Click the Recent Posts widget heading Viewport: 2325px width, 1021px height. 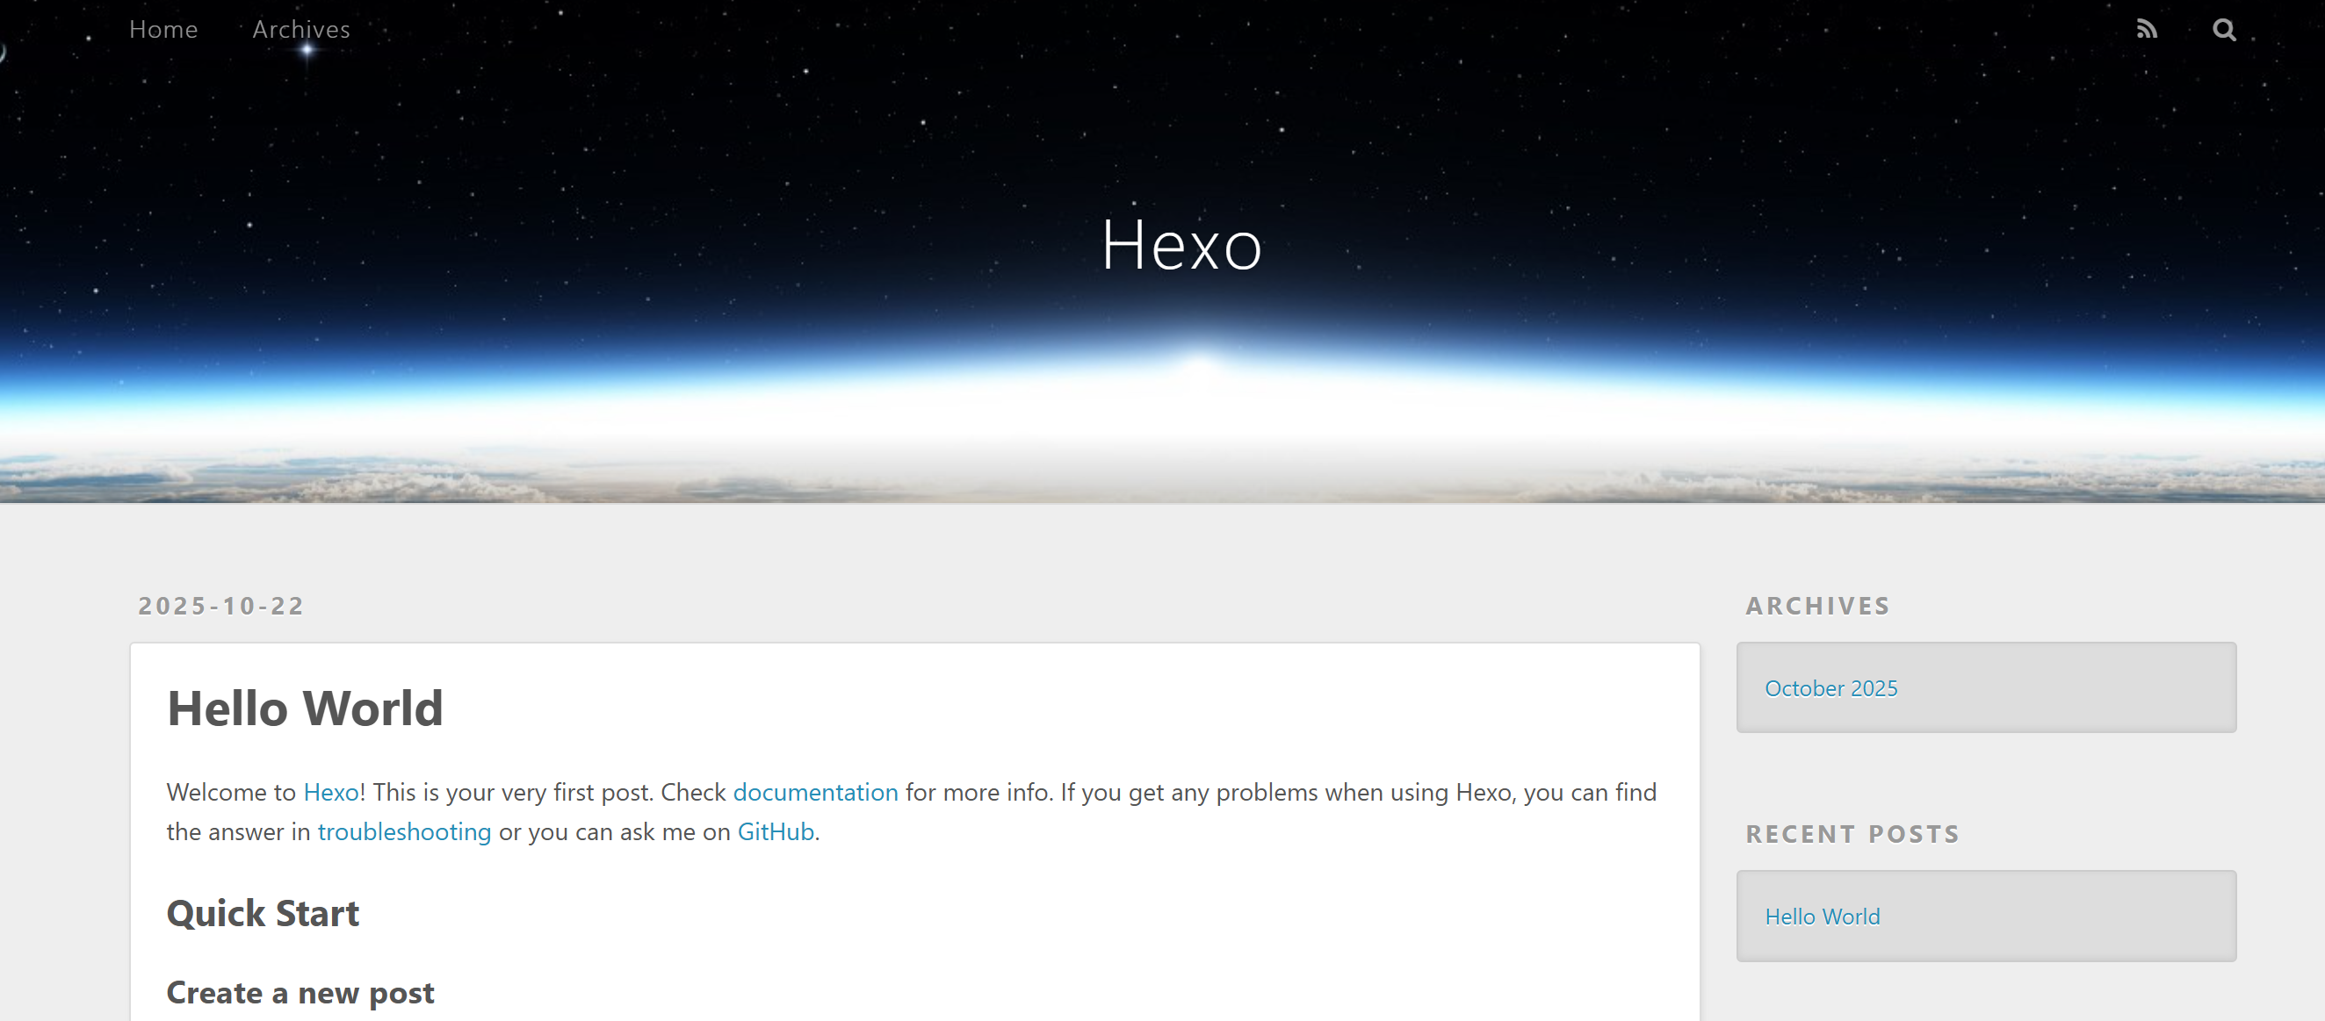coord(1852,834)
